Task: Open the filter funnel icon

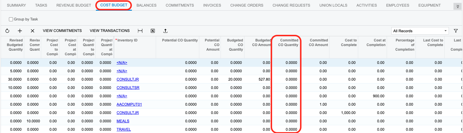Action: coord(456,31)
